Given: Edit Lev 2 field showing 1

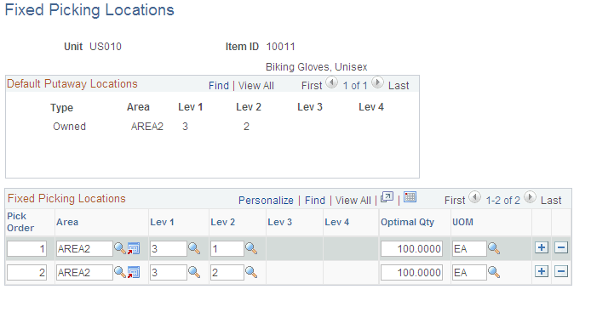Looking at the screenshot, I should coord(227,249).
